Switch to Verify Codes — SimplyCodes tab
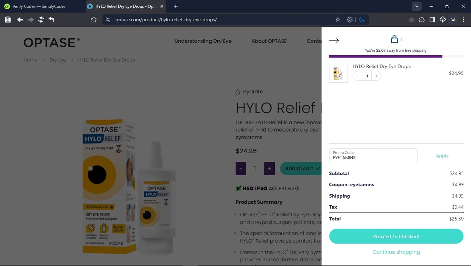471x266 pixels. click(x=39, y=6)
